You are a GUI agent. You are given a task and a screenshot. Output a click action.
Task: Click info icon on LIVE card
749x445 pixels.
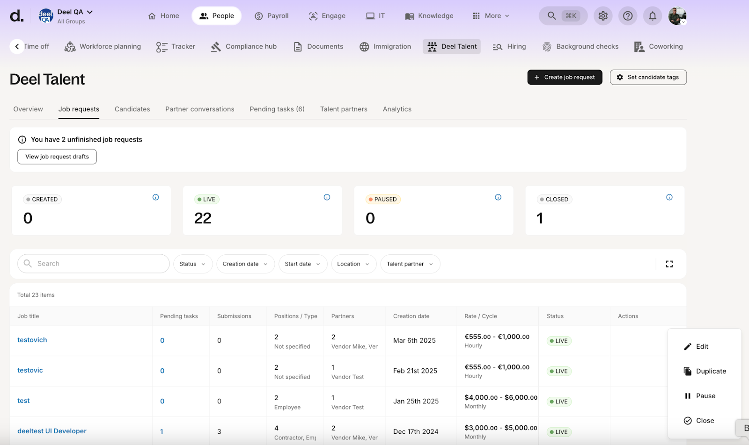click(327, 197)
